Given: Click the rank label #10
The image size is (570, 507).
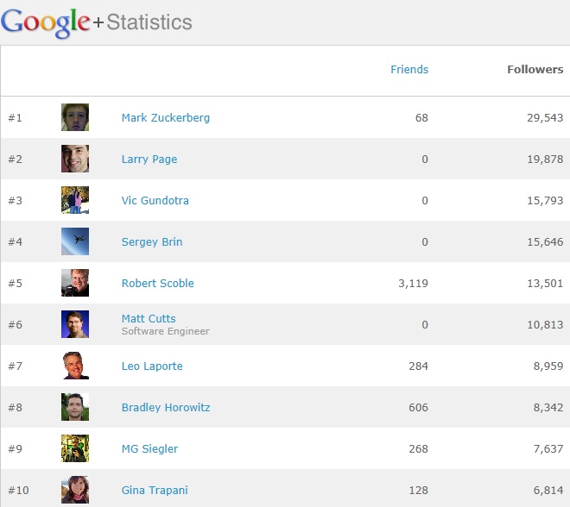Looking at the screenshot, I should (18, 491).
